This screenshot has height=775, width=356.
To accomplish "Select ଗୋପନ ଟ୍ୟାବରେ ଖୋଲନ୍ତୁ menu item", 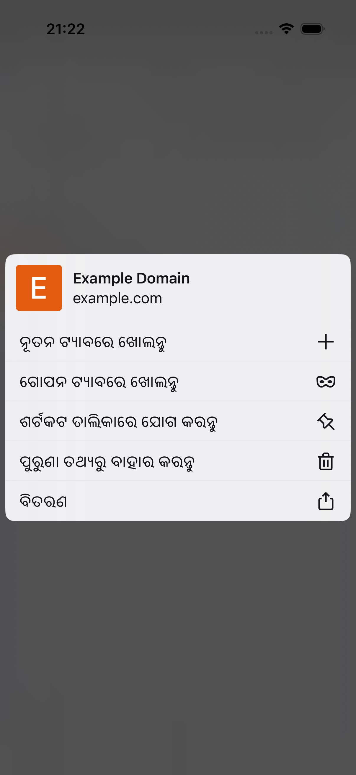I will (178, 382).
